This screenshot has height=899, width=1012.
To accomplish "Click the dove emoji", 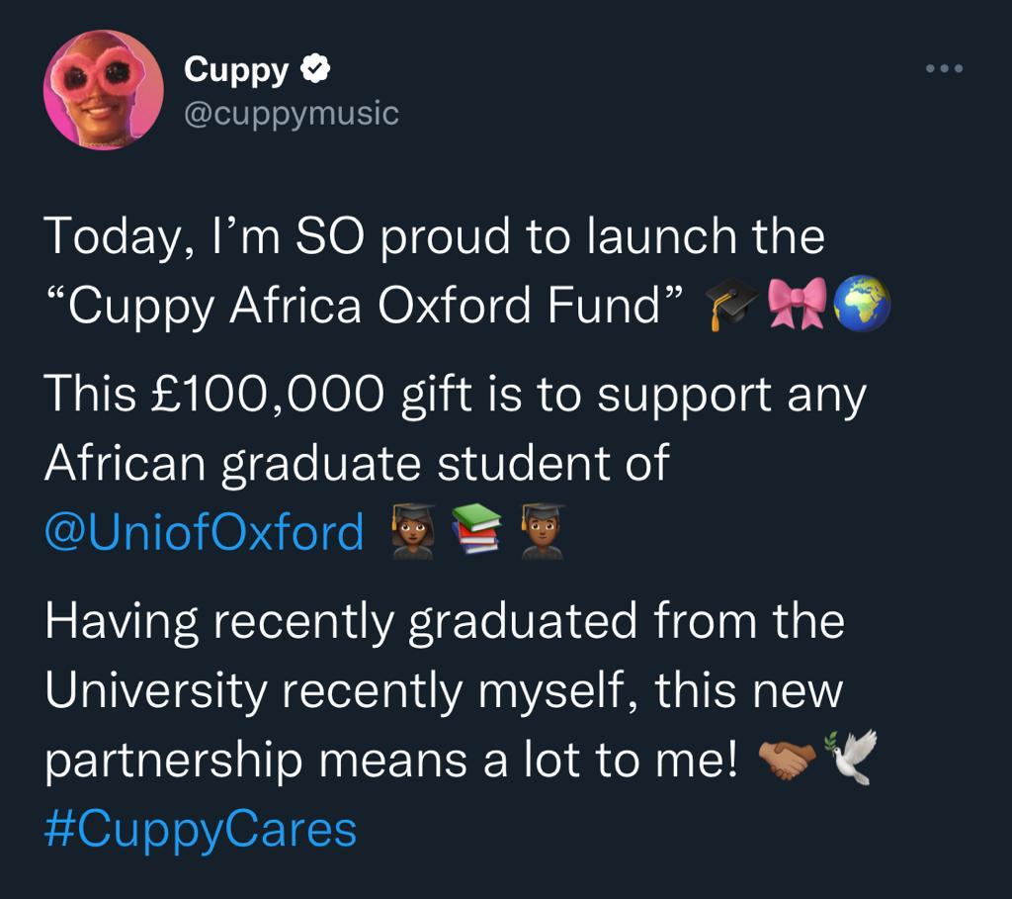I will [x=850, y=760].
